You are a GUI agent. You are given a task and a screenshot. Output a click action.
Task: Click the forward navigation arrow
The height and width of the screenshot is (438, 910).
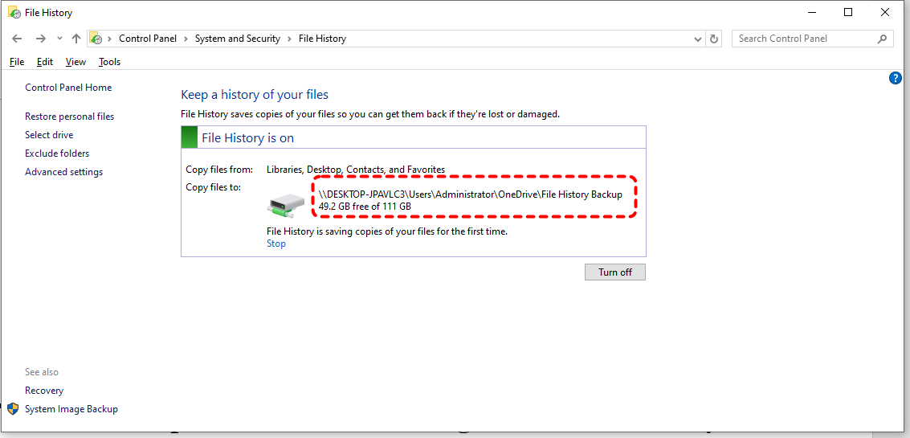pos(40,39)
